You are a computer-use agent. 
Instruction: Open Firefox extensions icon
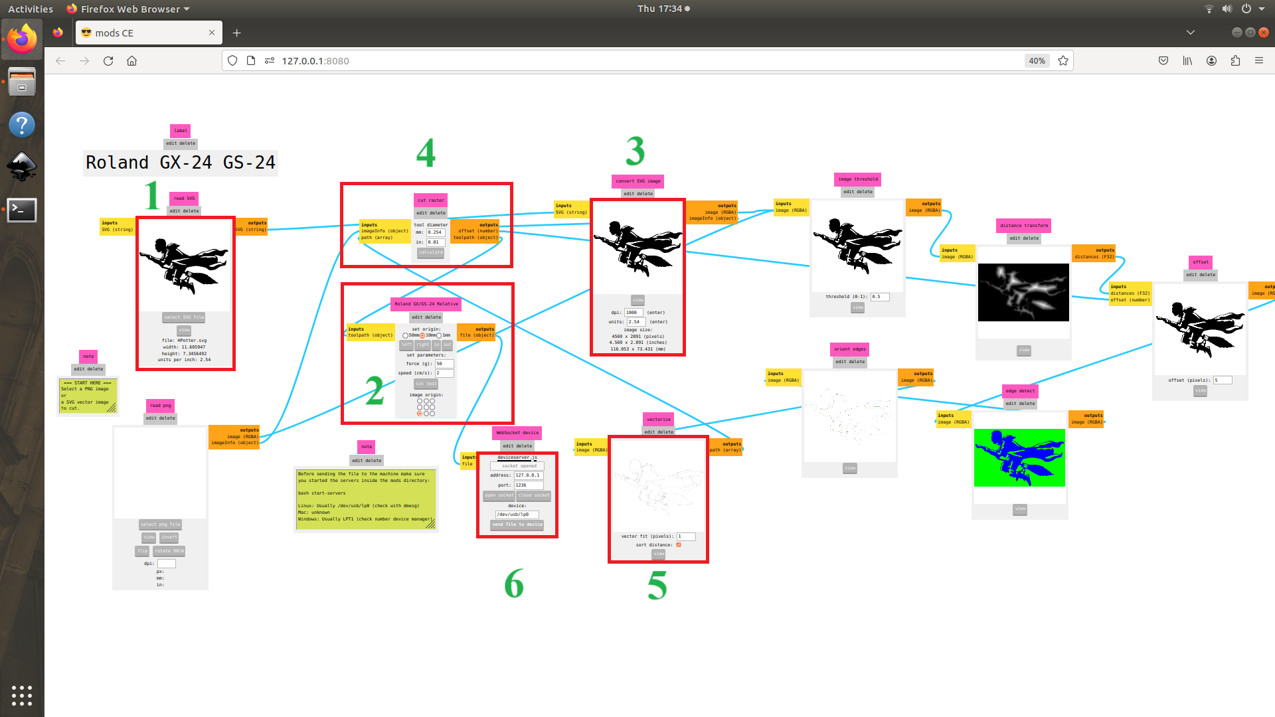click(1235, 60)
